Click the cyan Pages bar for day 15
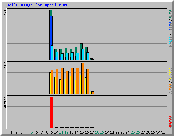 83,54
